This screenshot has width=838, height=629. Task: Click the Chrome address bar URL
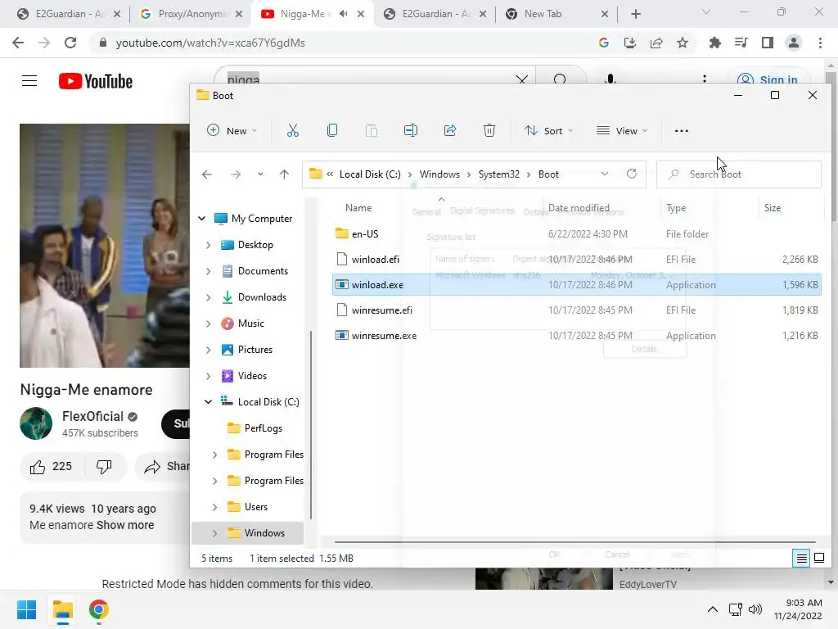(x=210, y=43)
